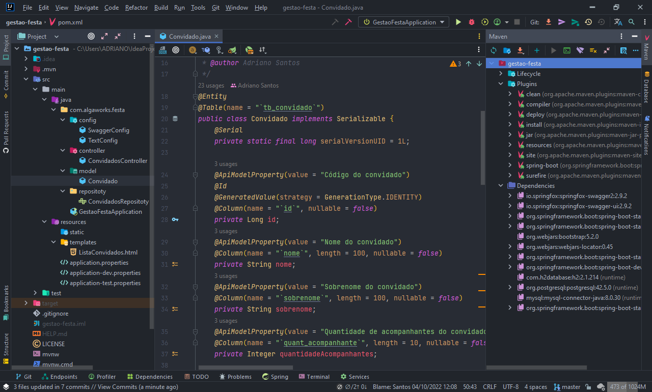Toggle read-only lock in status bar
Viewport: 652px width, 392px height.
coord(588,386)
